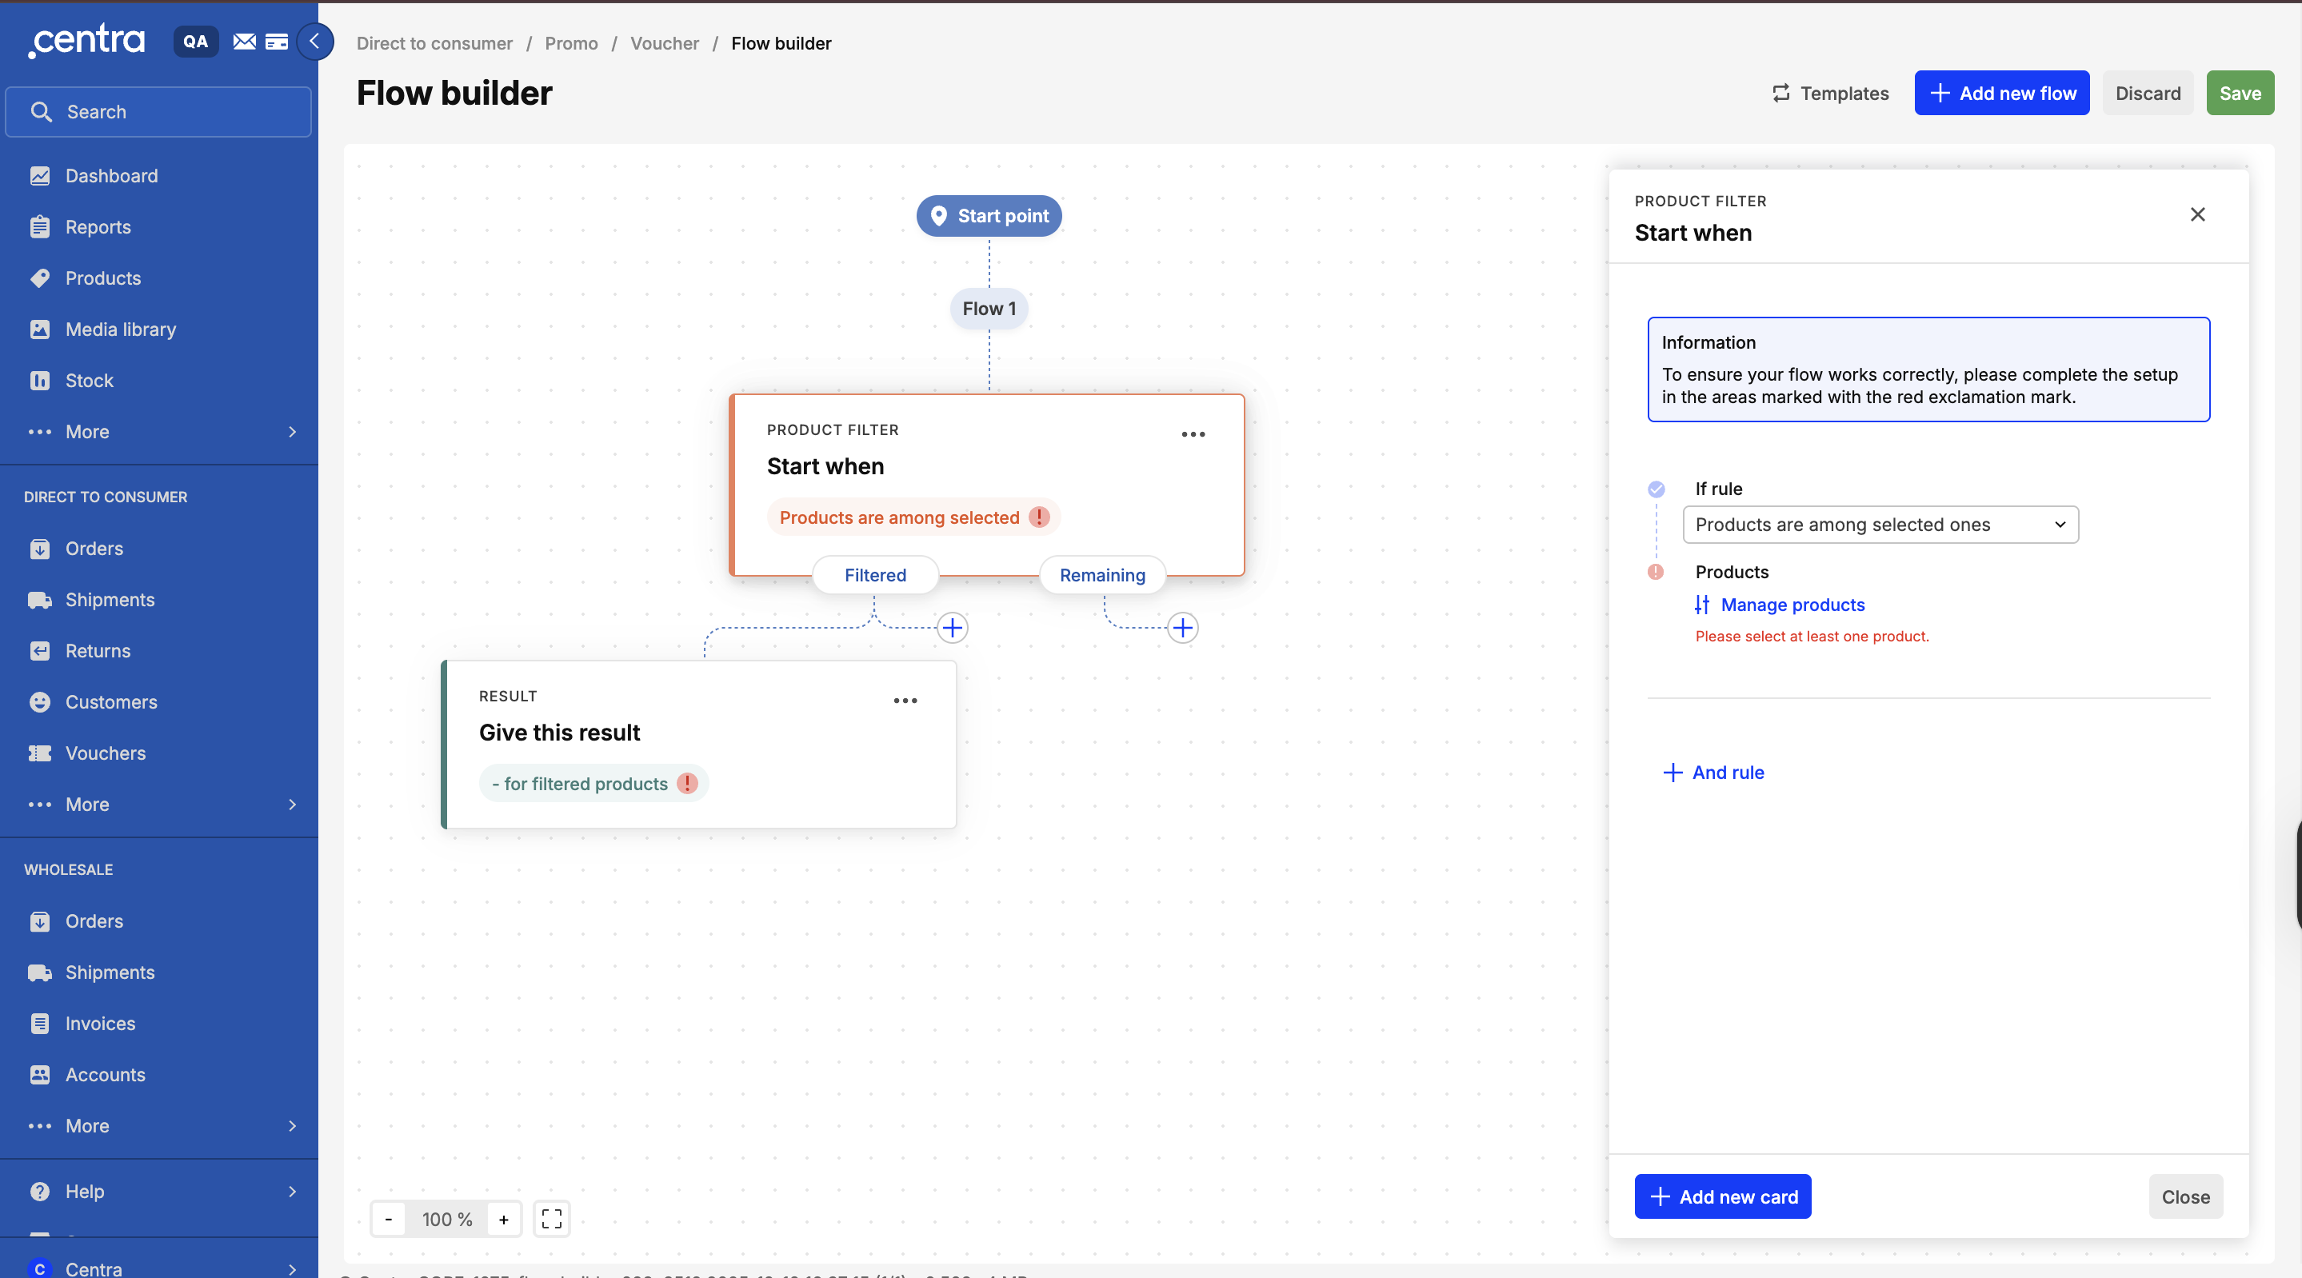Open the If rule dropdown
Screen dimensions: 2302x1278
[1880, 525]
